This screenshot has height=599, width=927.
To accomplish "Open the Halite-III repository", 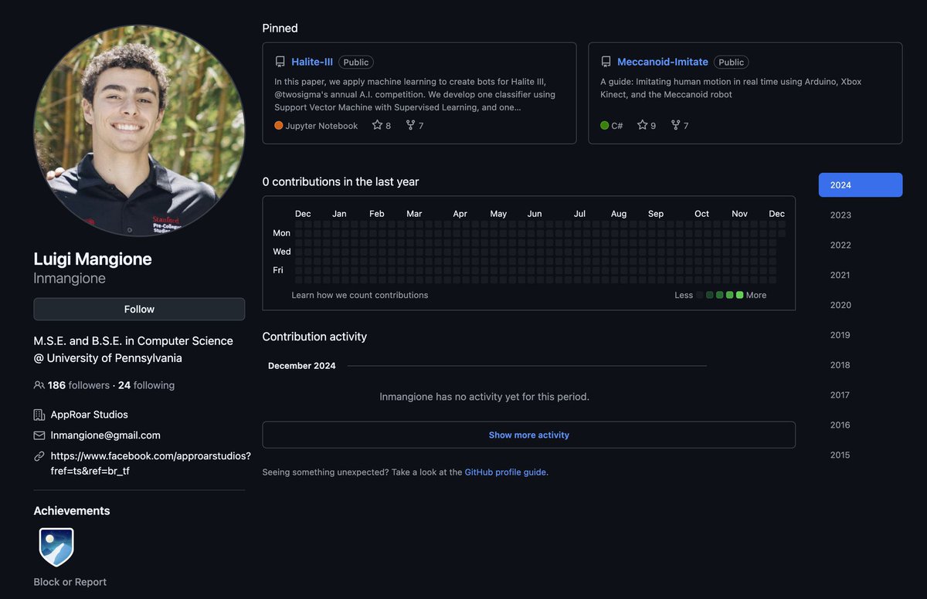I will click(x=312, y=62).
